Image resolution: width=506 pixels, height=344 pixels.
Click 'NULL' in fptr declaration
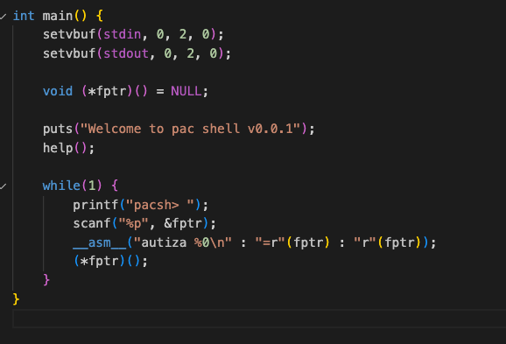tap(186, 91)
